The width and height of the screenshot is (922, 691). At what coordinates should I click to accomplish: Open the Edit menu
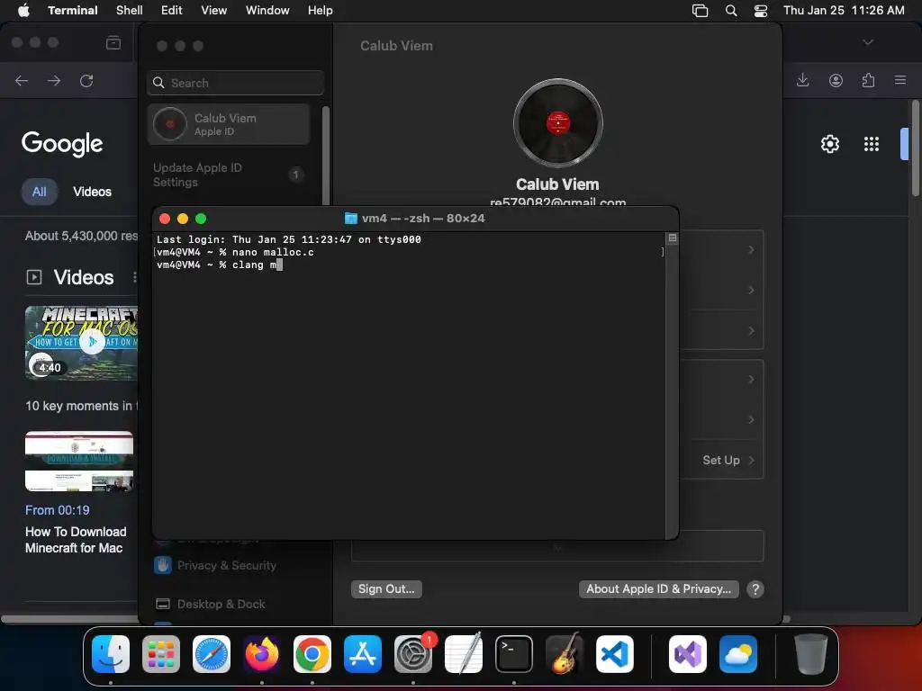pyautogui.click(x=172, y=10)
